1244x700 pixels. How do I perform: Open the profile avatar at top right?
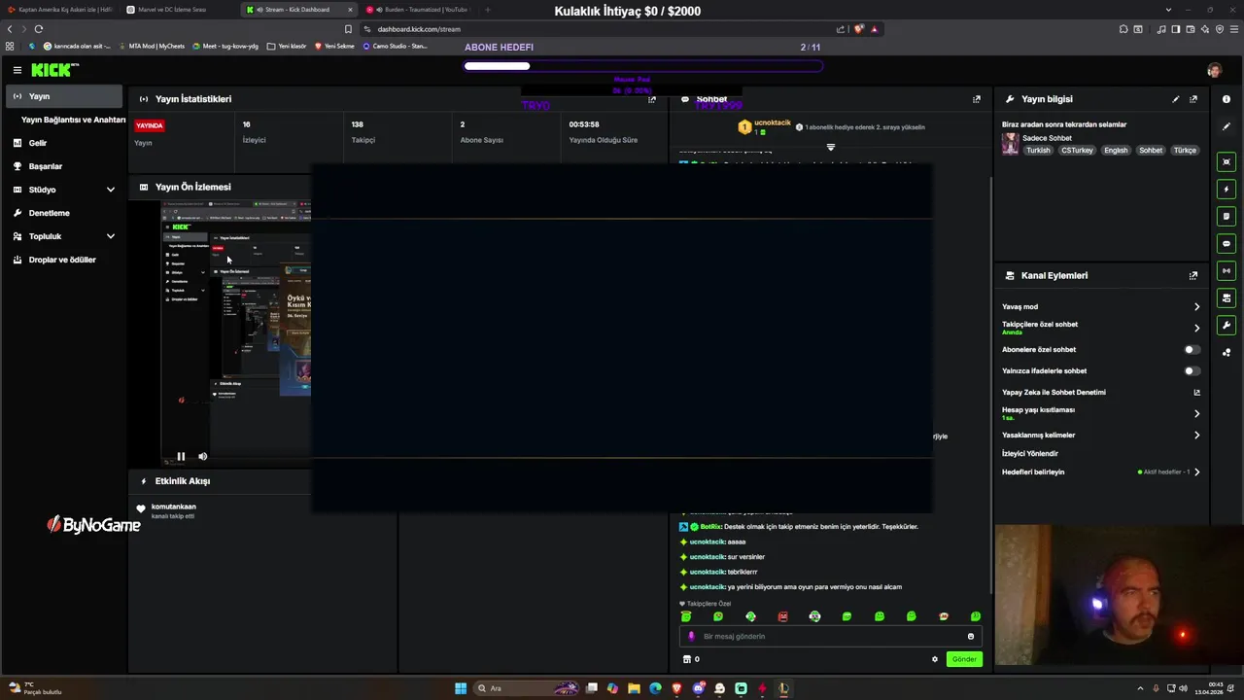pos(1214,70)
